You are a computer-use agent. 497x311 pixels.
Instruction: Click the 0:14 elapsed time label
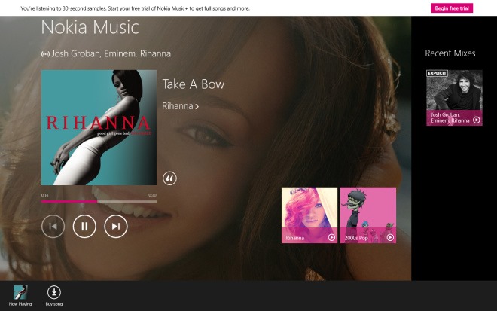44,195
